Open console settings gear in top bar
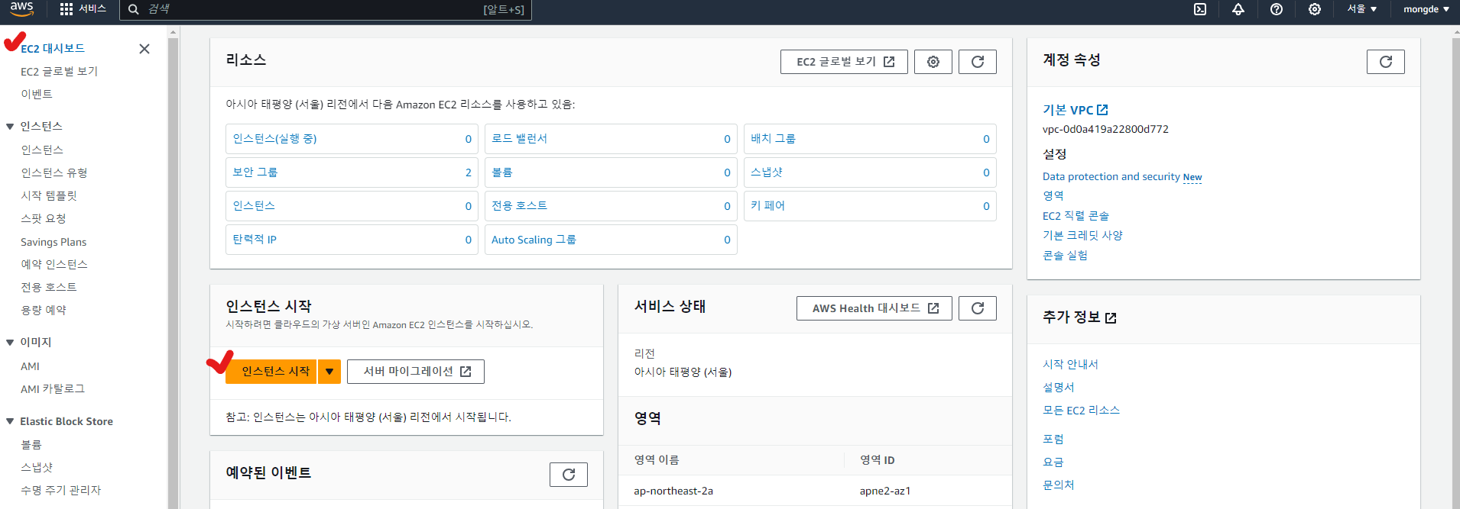This screenshot has width=1460, height=509. pos(1315,9)
